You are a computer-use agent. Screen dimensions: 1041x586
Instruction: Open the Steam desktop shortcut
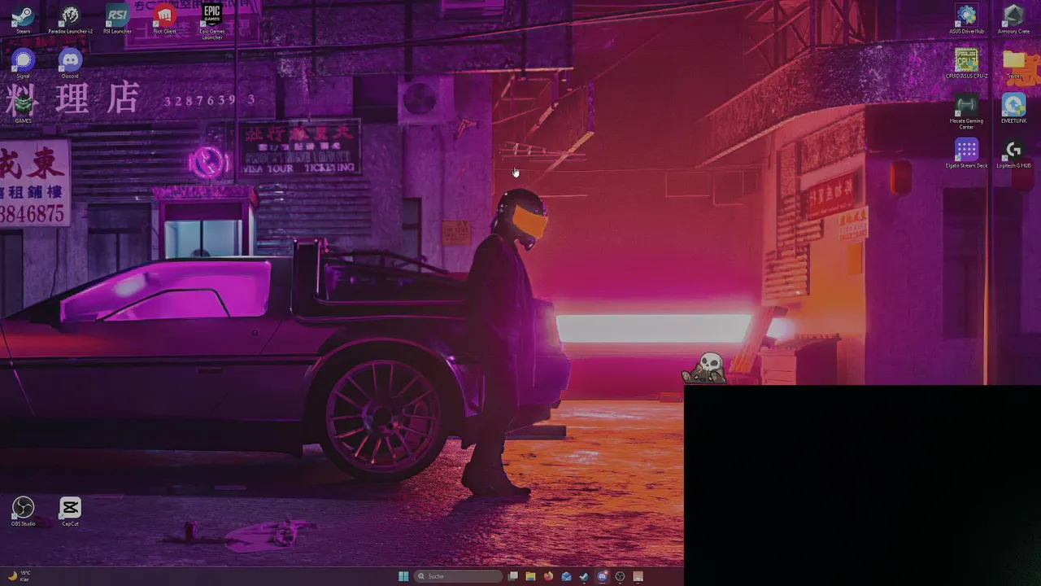(x=23, y=20)
